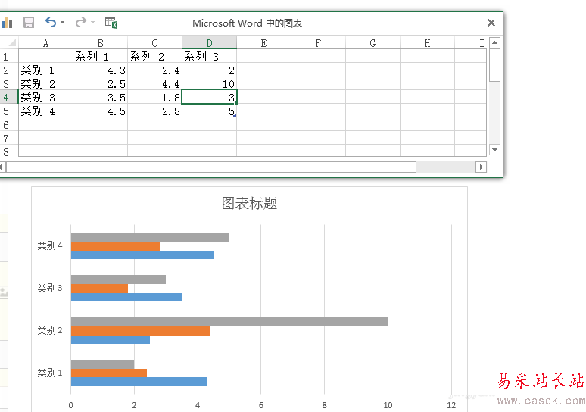
Task: Close the chart data window
Action: click(x=491, y=23)
